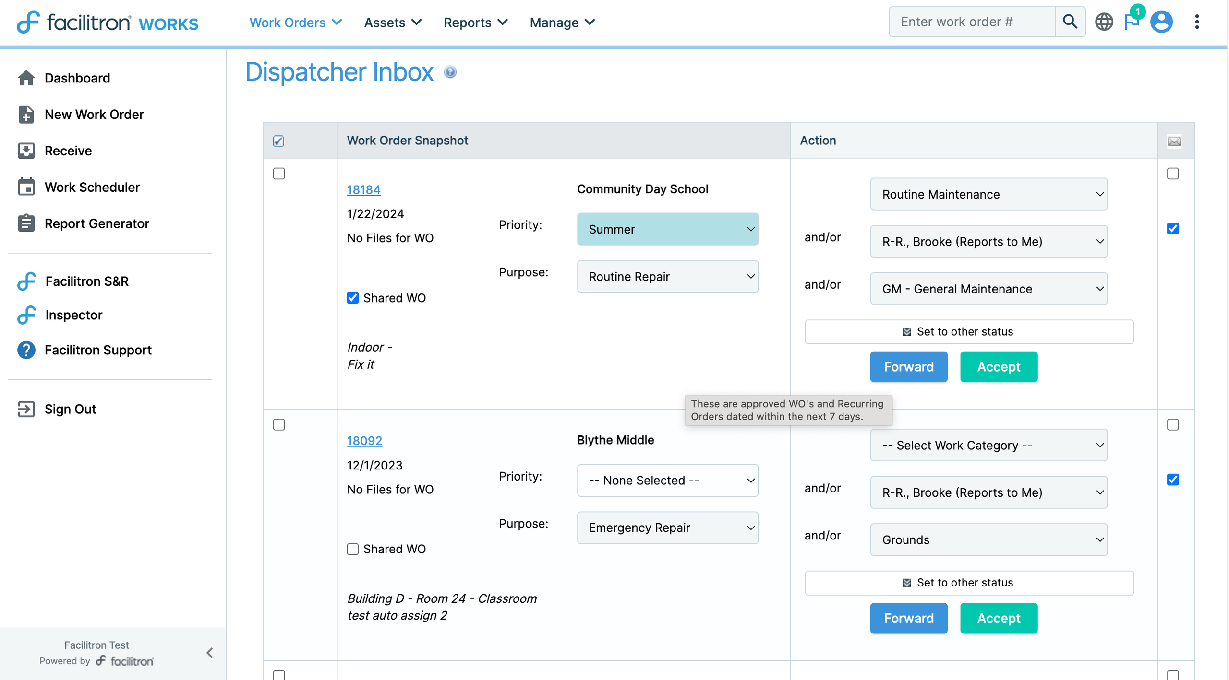Click the Dispatcher Inbox help icon
This screenshot has height=680, width=1229.
coord(450,72)
